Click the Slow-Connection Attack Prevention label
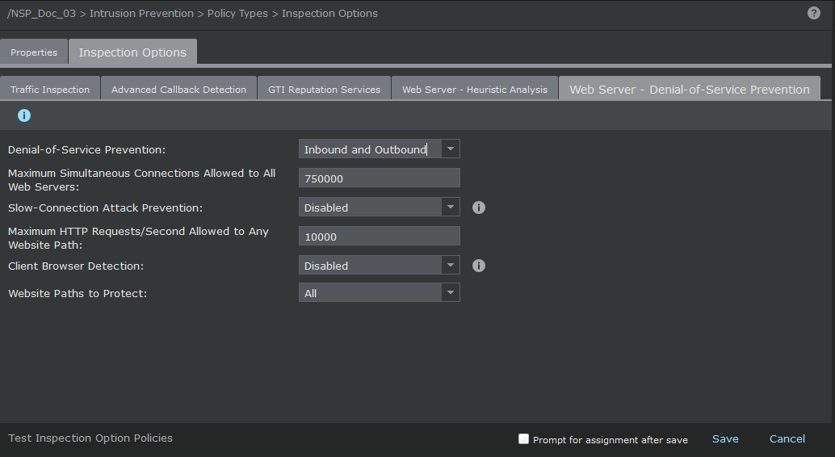The height and width of the screenshot is (457, 835). [106, 208]
